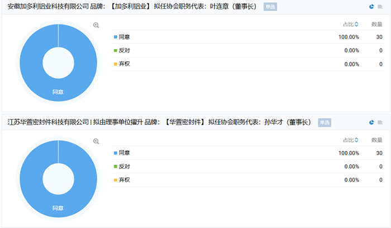
Task: Select yellow 弃权 row in second table
Action: (124, 180)
